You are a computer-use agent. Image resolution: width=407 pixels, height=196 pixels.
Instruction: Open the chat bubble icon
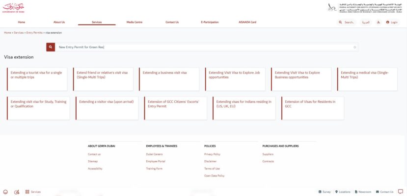(x=400, y=192)
